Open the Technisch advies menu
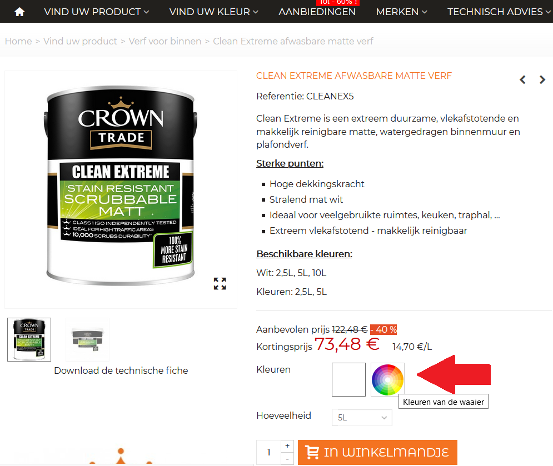The width and height of the screenshot is (553, 466). (499, 12)
